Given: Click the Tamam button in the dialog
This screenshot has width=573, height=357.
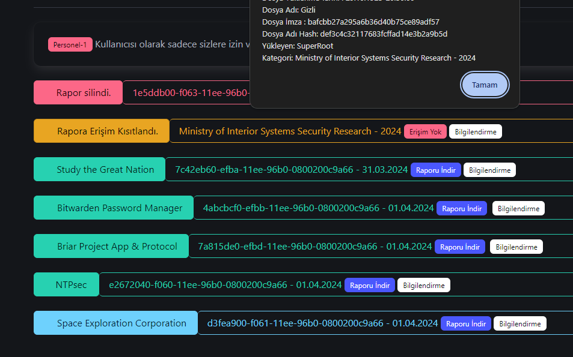Looking at the screenshot, I should click(x=485, y=85).
